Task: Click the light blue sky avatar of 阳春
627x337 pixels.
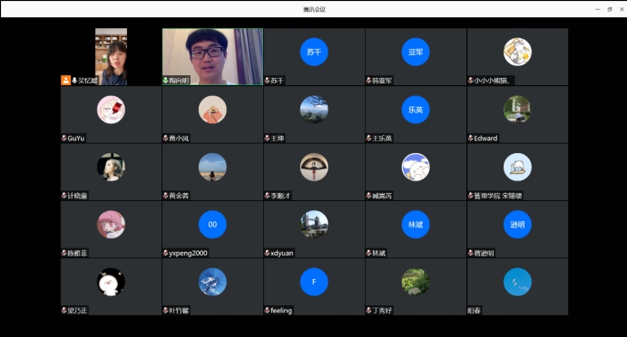Action: (x=517, y=282)
